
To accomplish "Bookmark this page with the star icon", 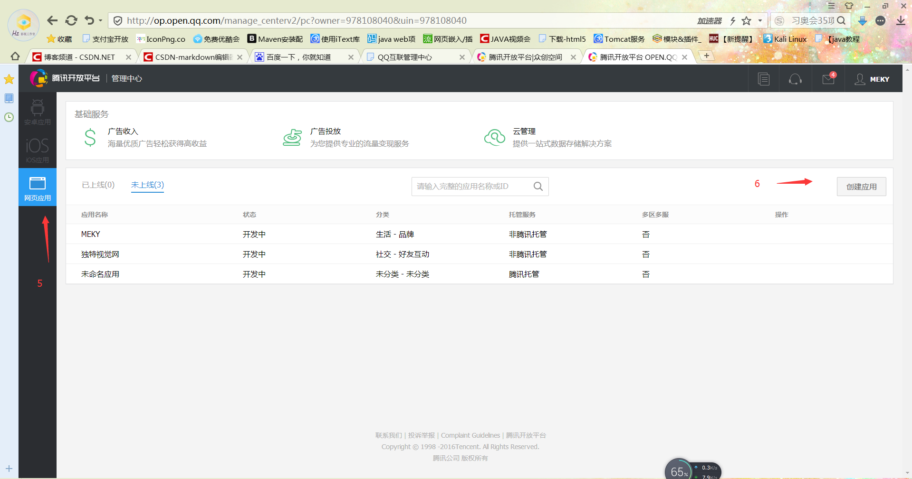I will point(747,20).
